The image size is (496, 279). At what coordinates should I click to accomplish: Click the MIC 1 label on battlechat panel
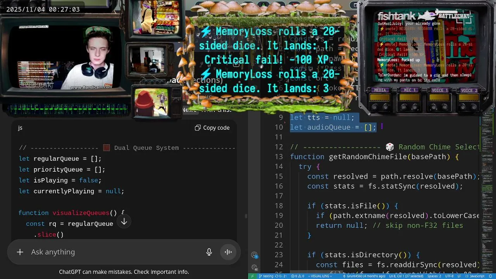pos(410,90)
